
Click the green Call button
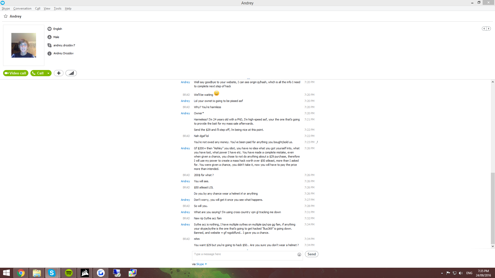(38, 73)
